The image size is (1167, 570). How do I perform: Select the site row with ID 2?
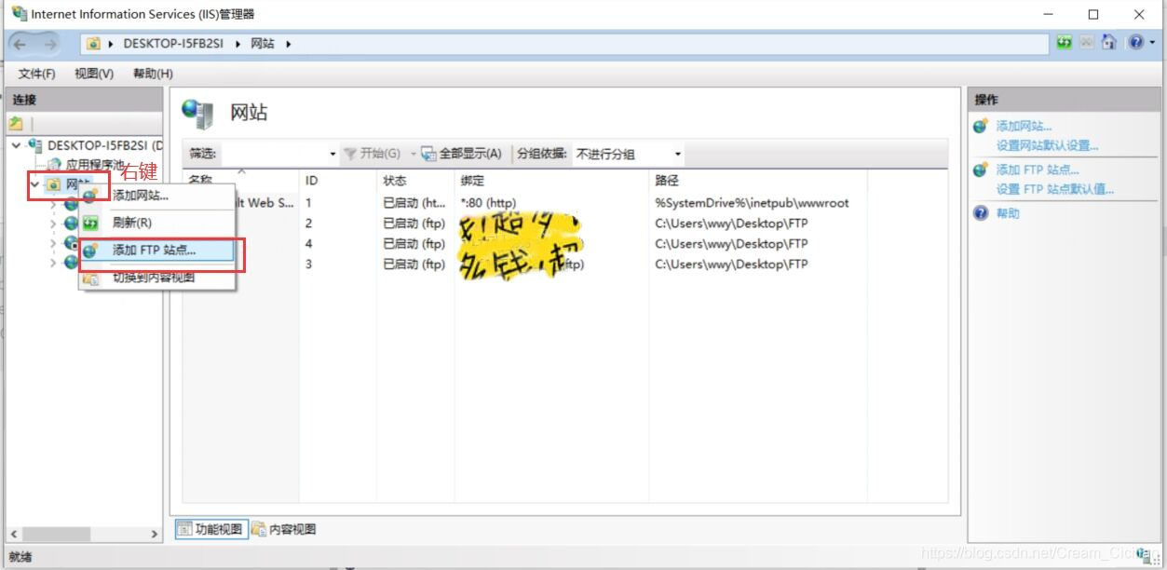[x=564, y=224]
